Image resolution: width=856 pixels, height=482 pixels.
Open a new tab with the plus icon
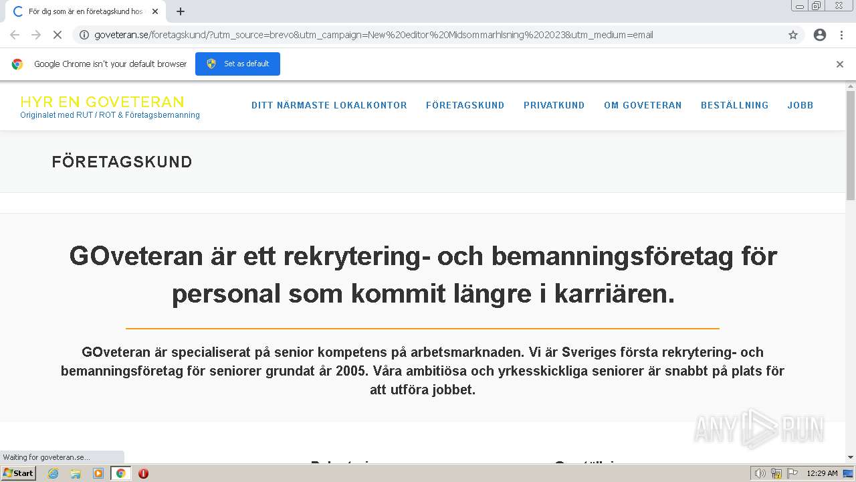click(x=181, y=11)
